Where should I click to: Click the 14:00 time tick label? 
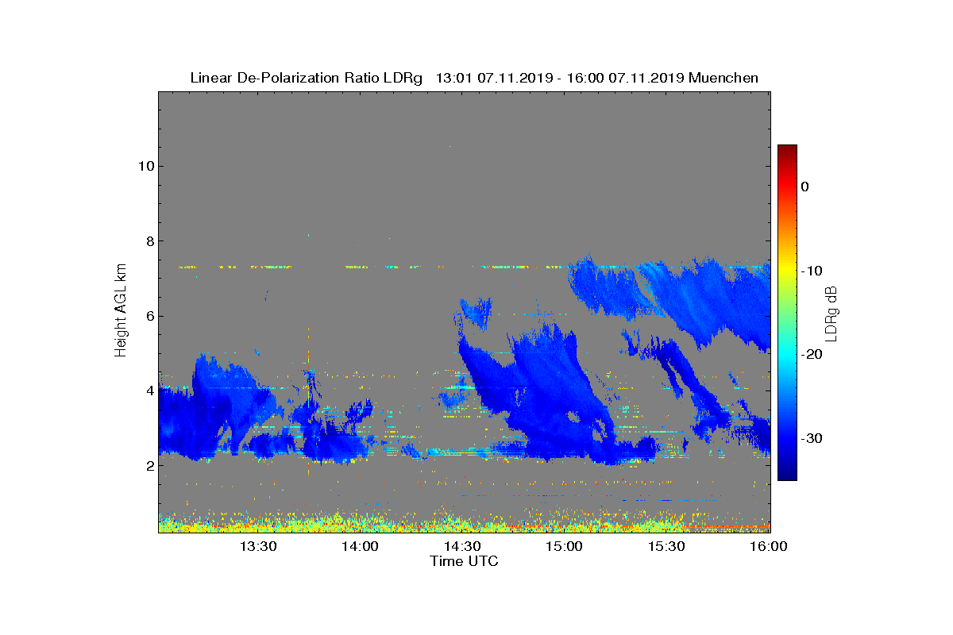360,546
